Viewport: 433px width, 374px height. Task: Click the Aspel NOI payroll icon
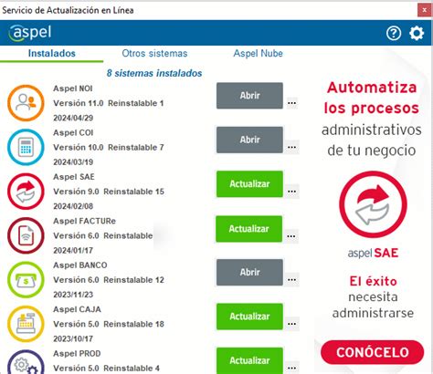point(26,103)
